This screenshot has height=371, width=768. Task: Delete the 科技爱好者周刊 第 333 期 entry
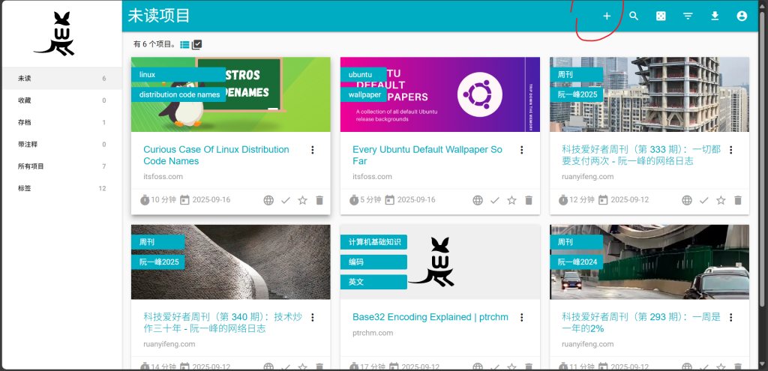pyautogui.click(x=738, y=200)
